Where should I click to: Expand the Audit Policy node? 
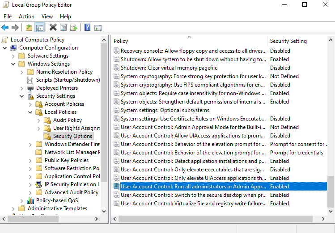tap(39, 120)
